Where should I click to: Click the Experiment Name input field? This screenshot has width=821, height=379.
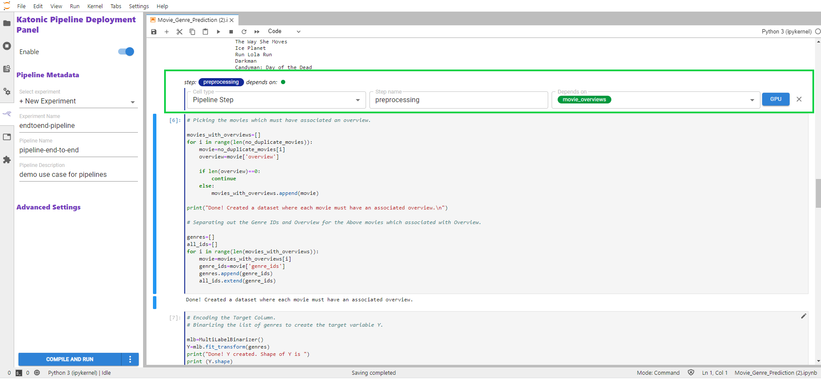click(x=78, y=126)
